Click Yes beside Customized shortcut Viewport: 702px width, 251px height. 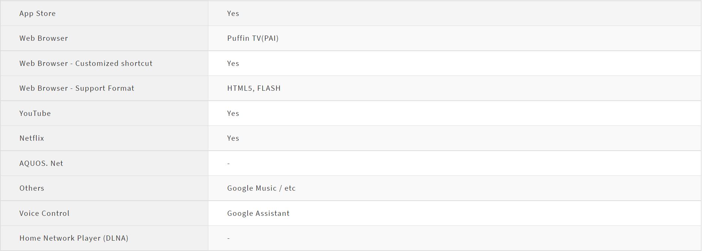(x=233, y=63)
